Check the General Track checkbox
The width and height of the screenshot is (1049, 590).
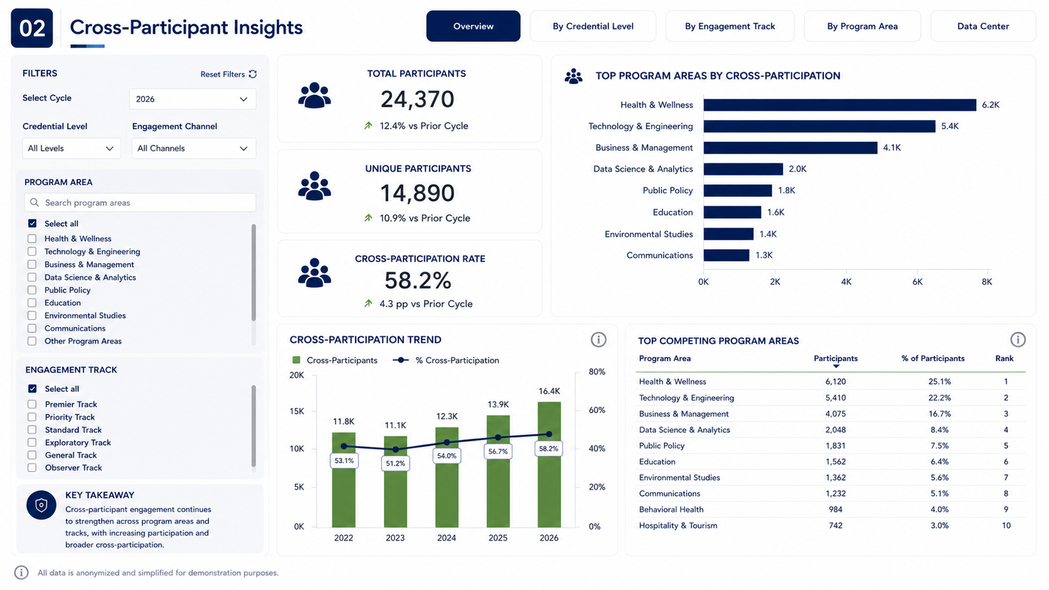[32, 455]
